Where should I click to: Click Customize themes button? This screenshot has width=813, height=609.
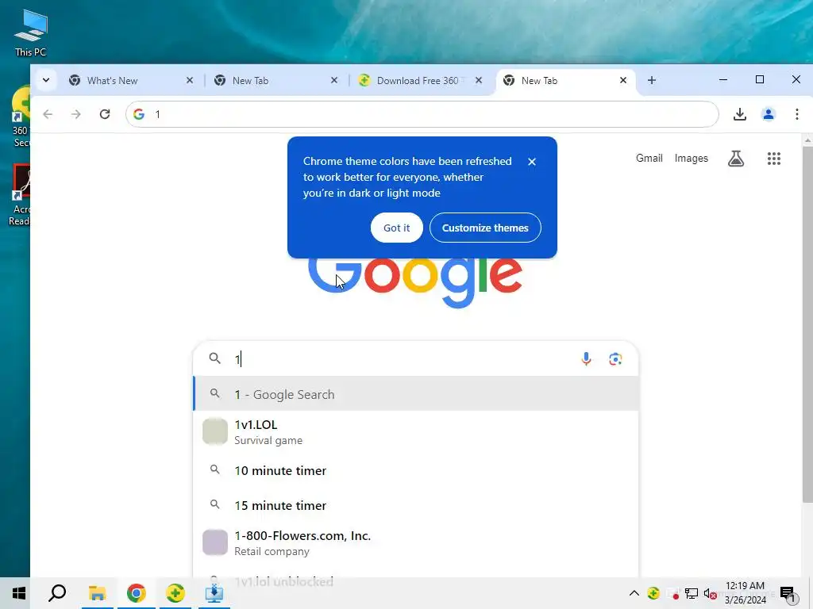485,228
